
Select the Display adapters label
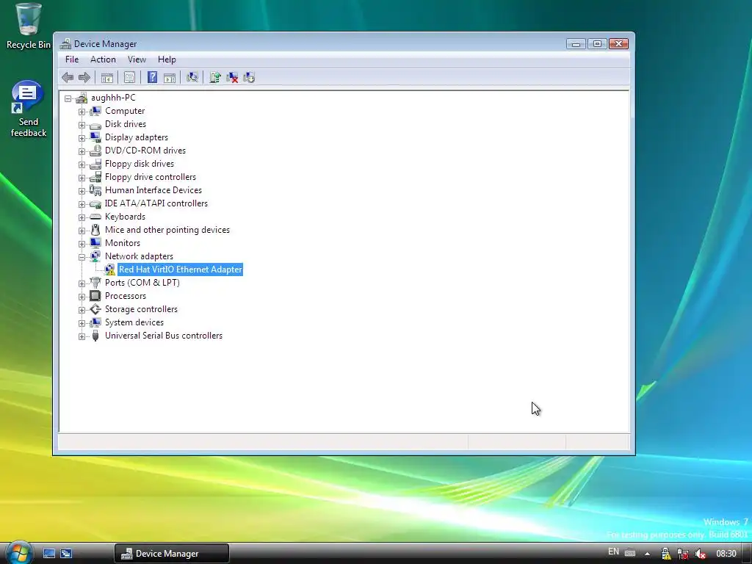tap(137, 137)
